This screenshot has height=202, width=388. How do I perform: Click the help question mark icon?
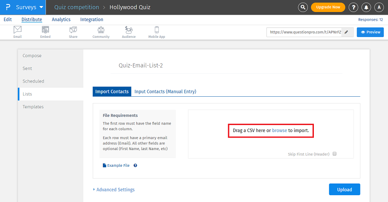click(353, 7)
